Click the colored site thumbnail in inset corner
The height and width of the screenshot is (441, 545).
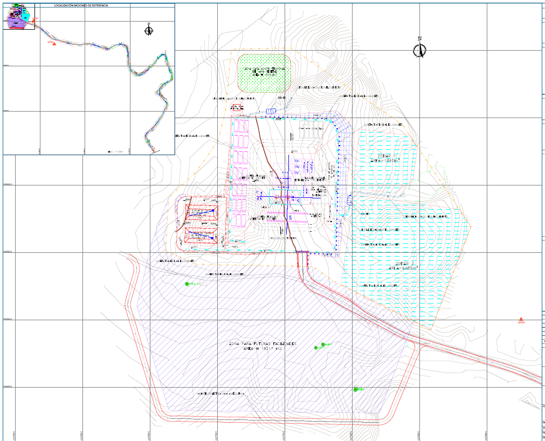coord(19,16)
